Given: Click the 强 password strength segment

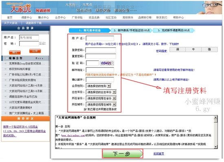Looking at the screenshot, I should point(209,50).
